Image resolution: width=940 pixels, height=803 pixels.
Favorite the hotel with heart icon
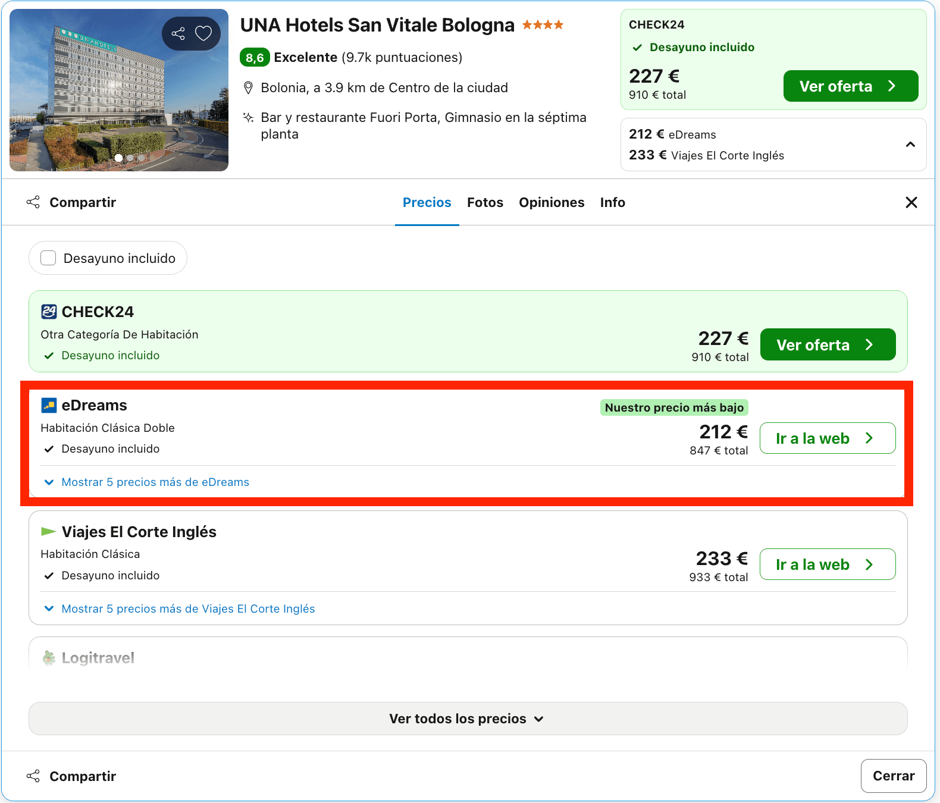pyautogui.click(x=203, y=33)
